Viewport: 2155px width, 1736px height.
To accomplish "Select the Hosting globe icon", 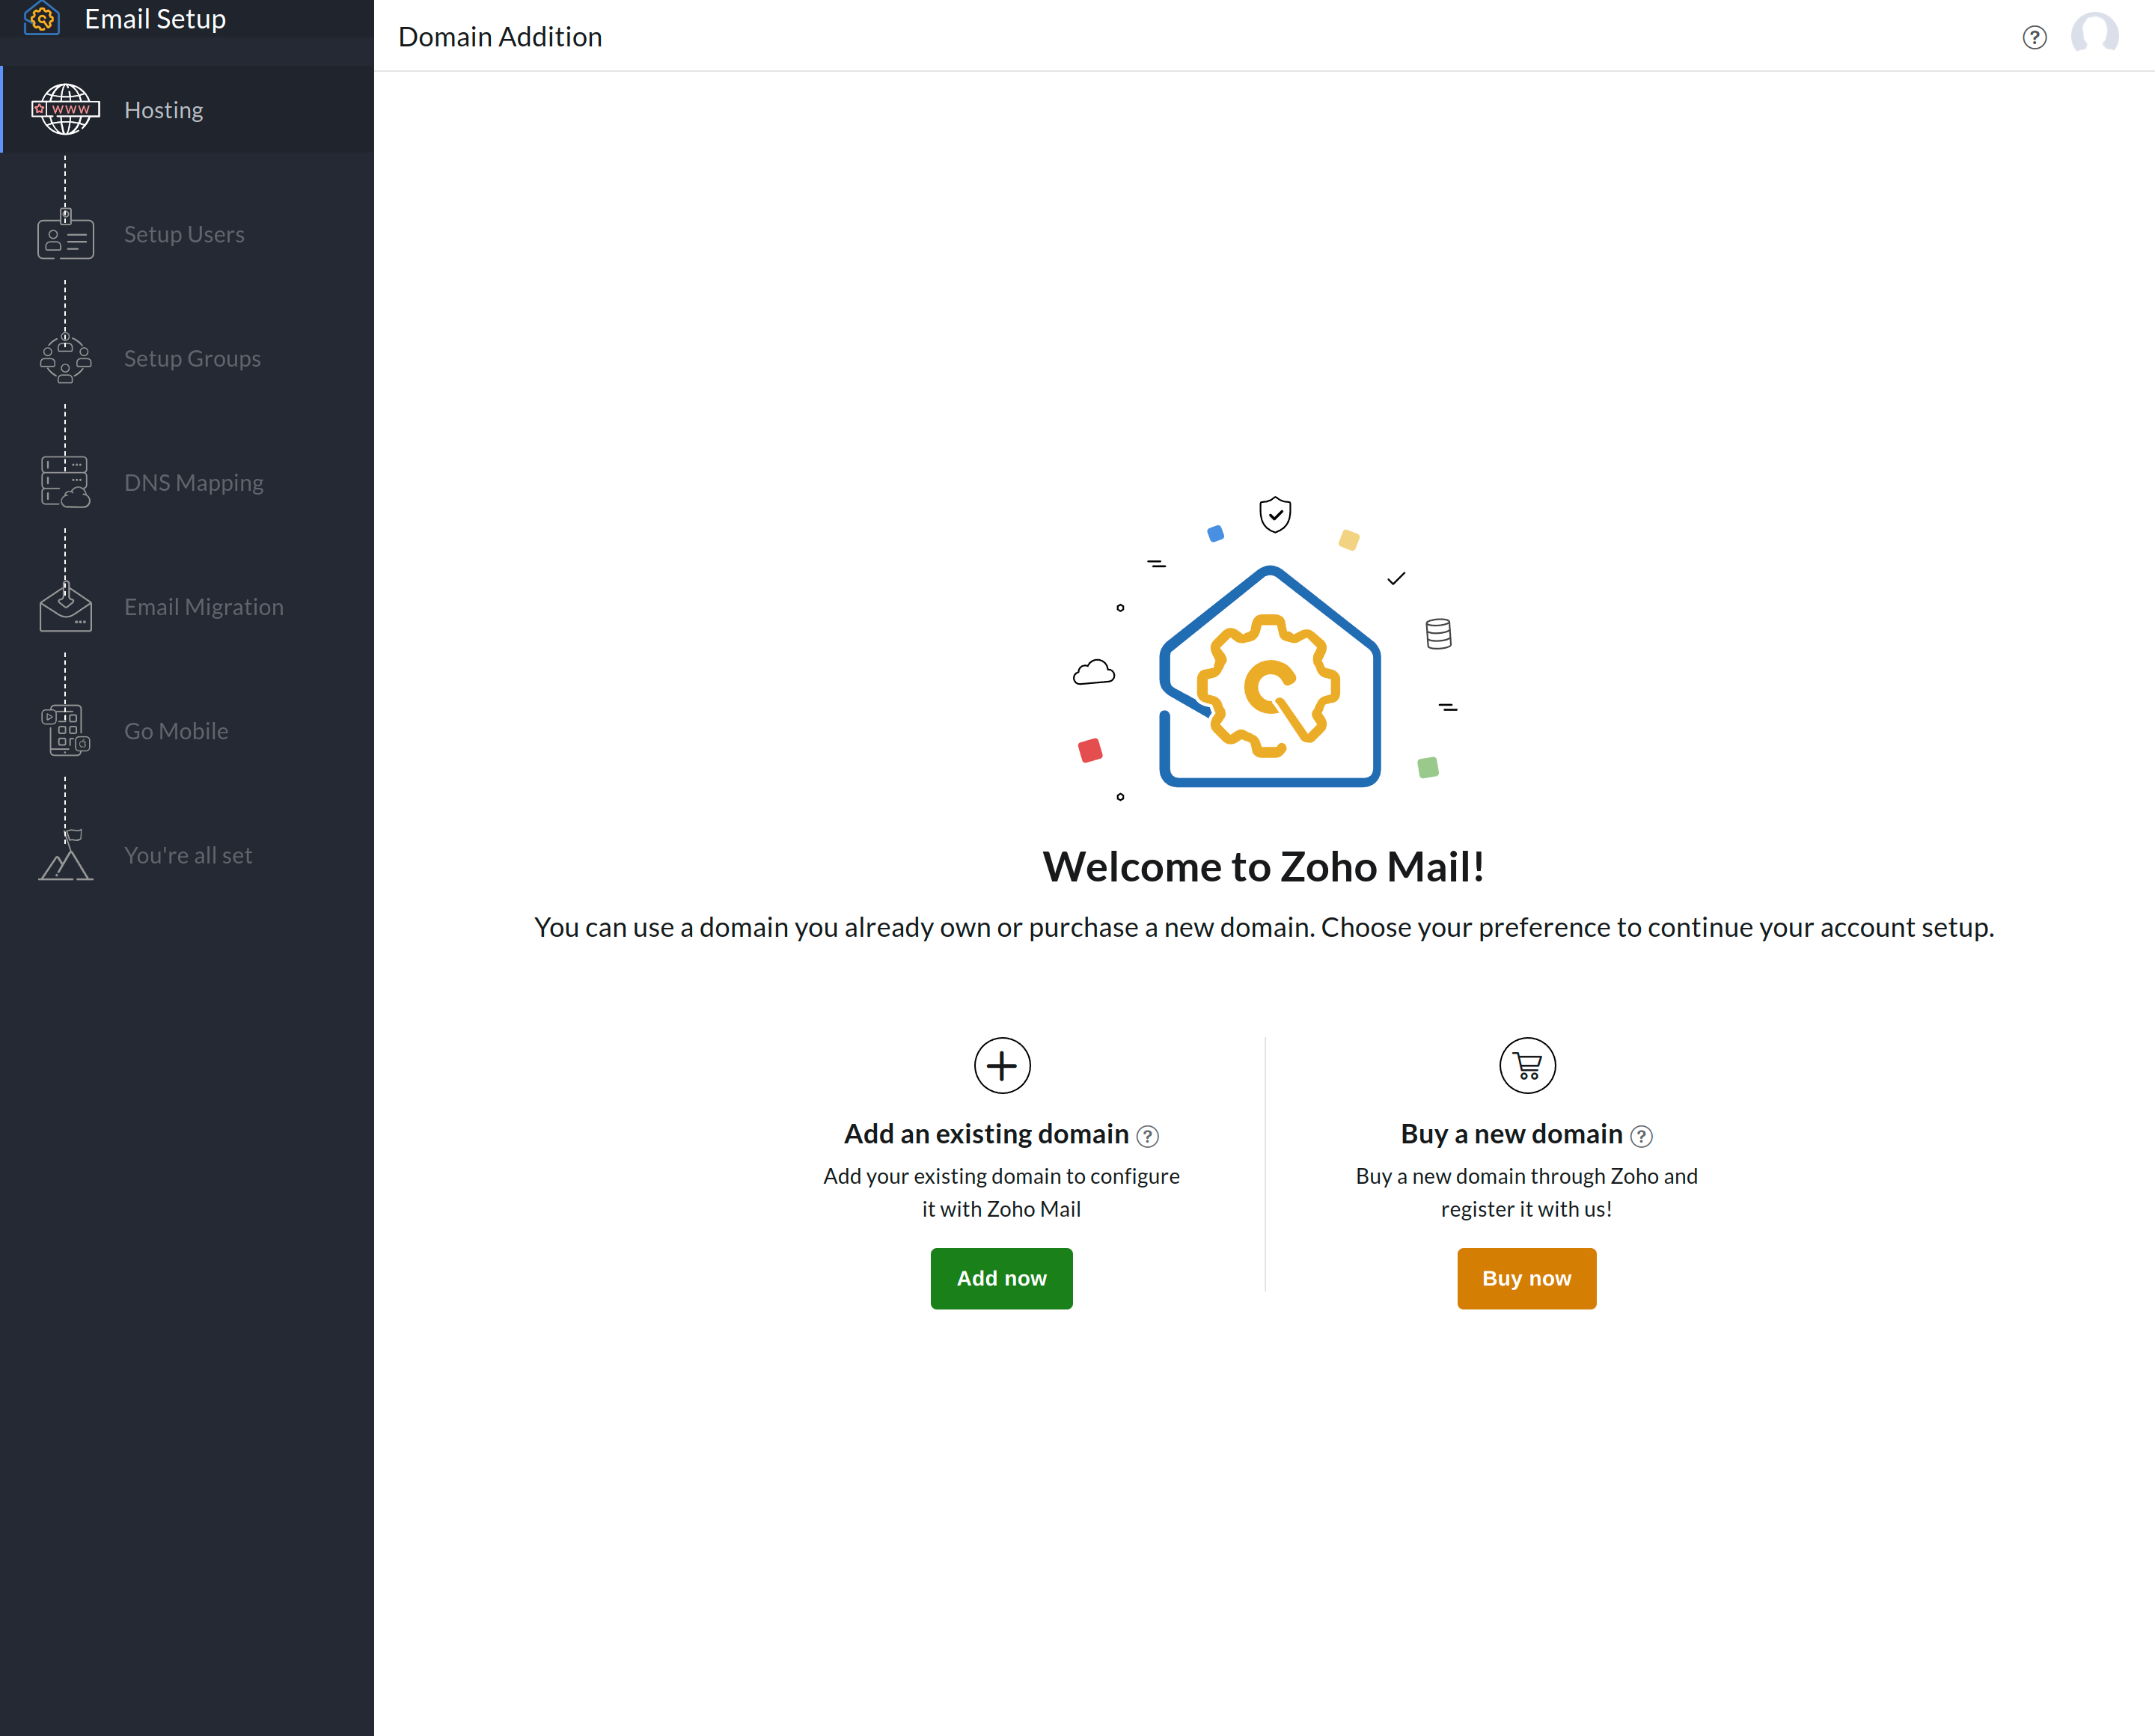I will [x=65, y=109].
